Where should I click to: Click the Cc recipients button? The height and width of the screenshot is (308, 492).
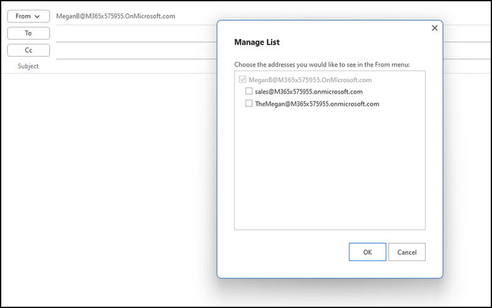coord(28,50)
